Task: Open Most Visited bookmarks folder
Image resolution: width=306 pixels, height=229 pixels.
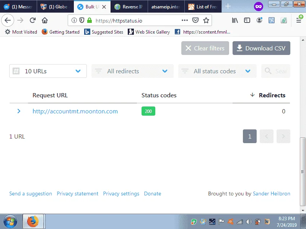Action: 21,32
